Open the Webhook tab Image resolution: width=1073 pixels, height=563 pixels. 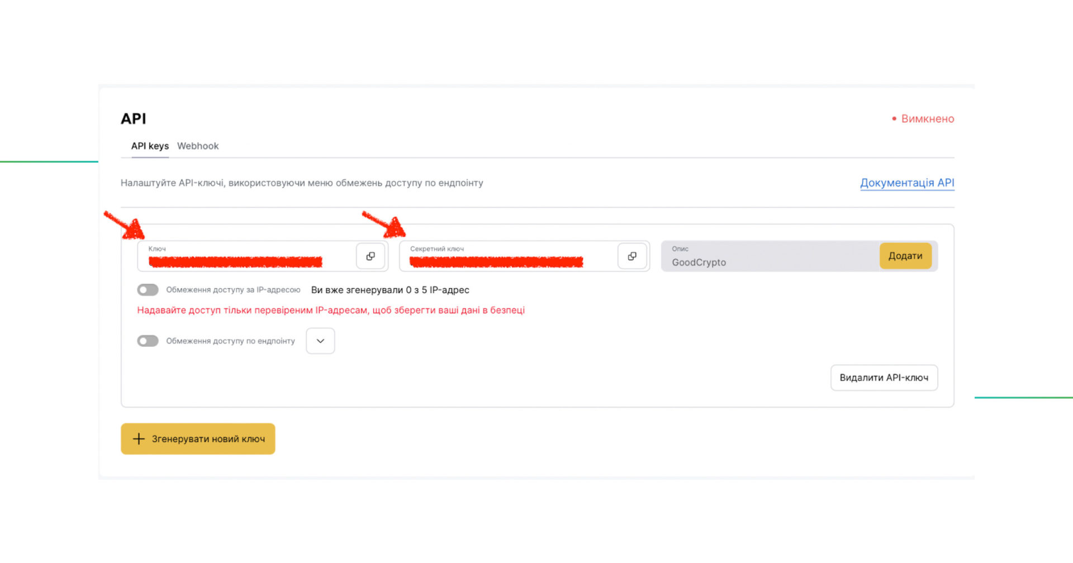[198, 146]
